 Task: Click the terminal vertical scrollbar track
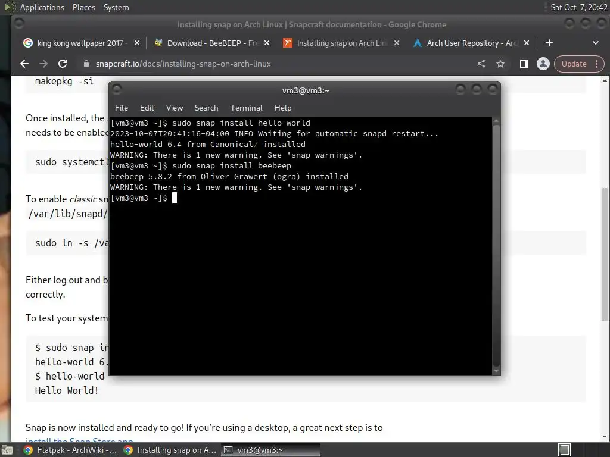(496, 246)
